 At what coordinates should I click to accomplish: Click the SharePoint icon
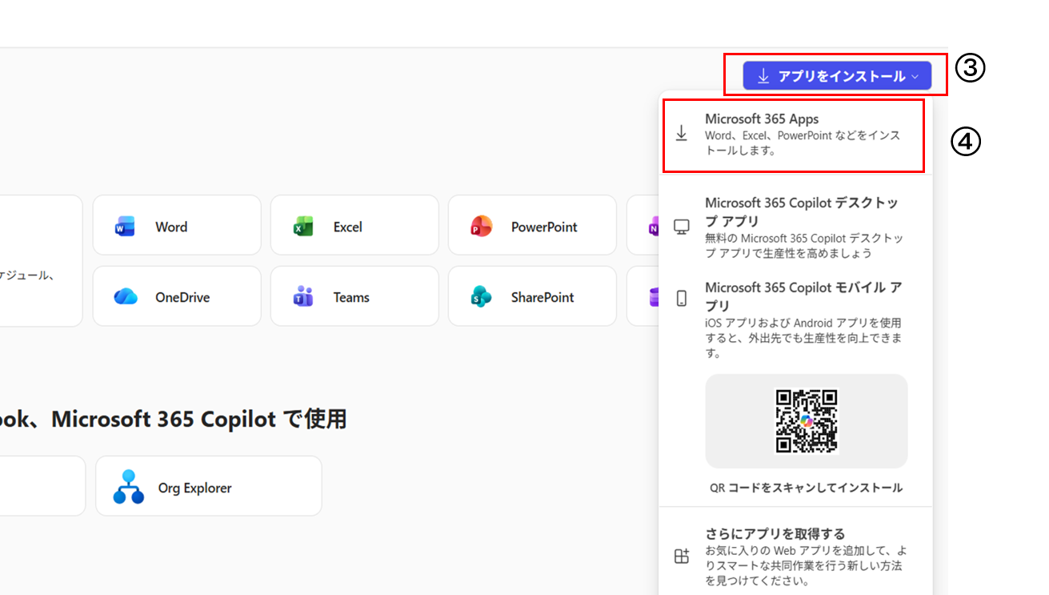click(x=481, y=297)
